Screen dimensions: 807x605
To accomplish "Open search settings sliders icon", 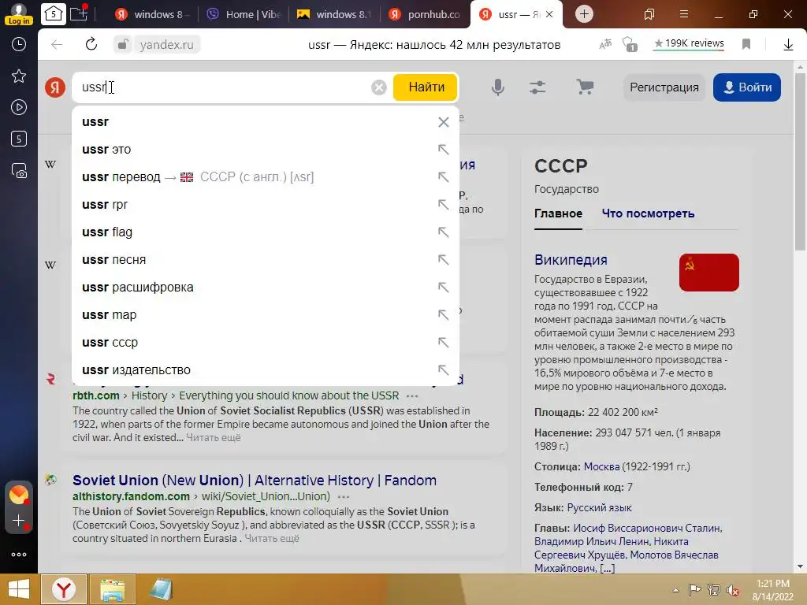I will (537, 87).
